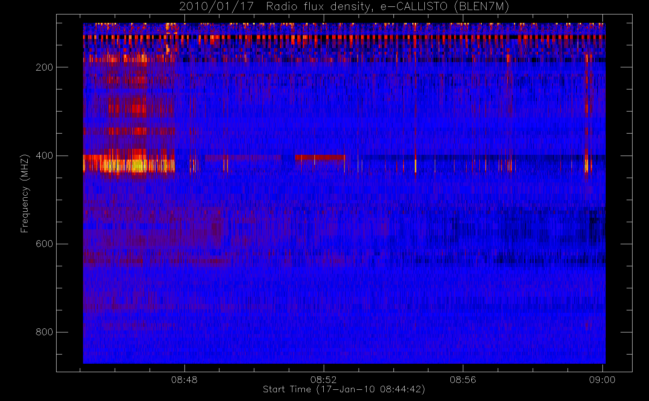Click the 09:00 time tick label
649x401 pixels.
pos(602,380)
